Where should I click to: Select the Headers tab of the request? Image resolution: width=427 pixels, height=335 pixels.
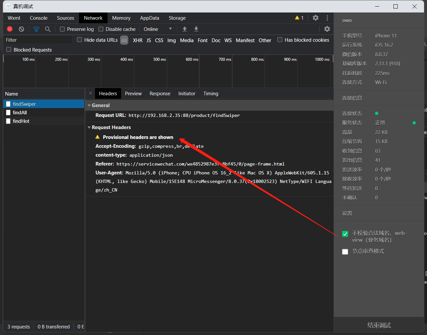click(x=108, y=94)
